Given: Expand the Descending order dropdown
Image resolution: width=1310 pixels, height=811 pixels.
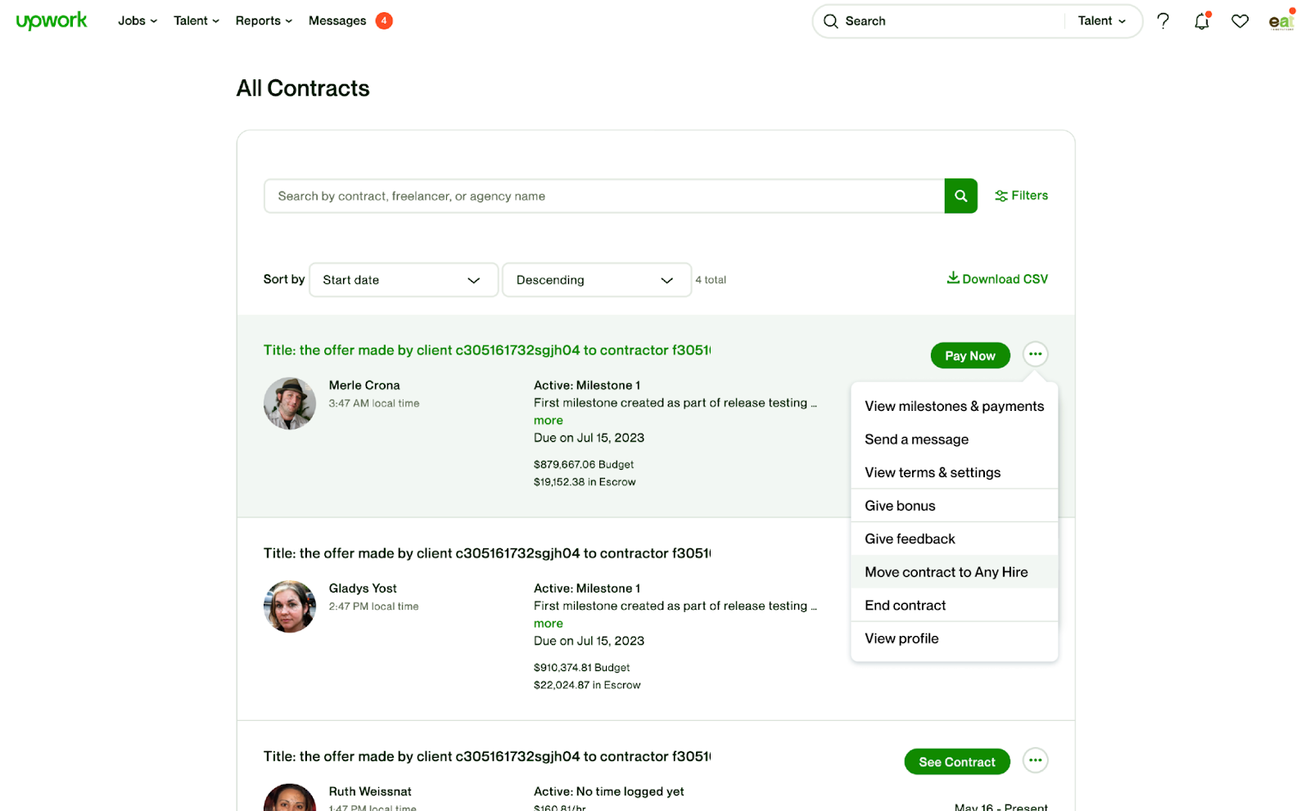Looking at the screenshot, I should tap(596, 280).
